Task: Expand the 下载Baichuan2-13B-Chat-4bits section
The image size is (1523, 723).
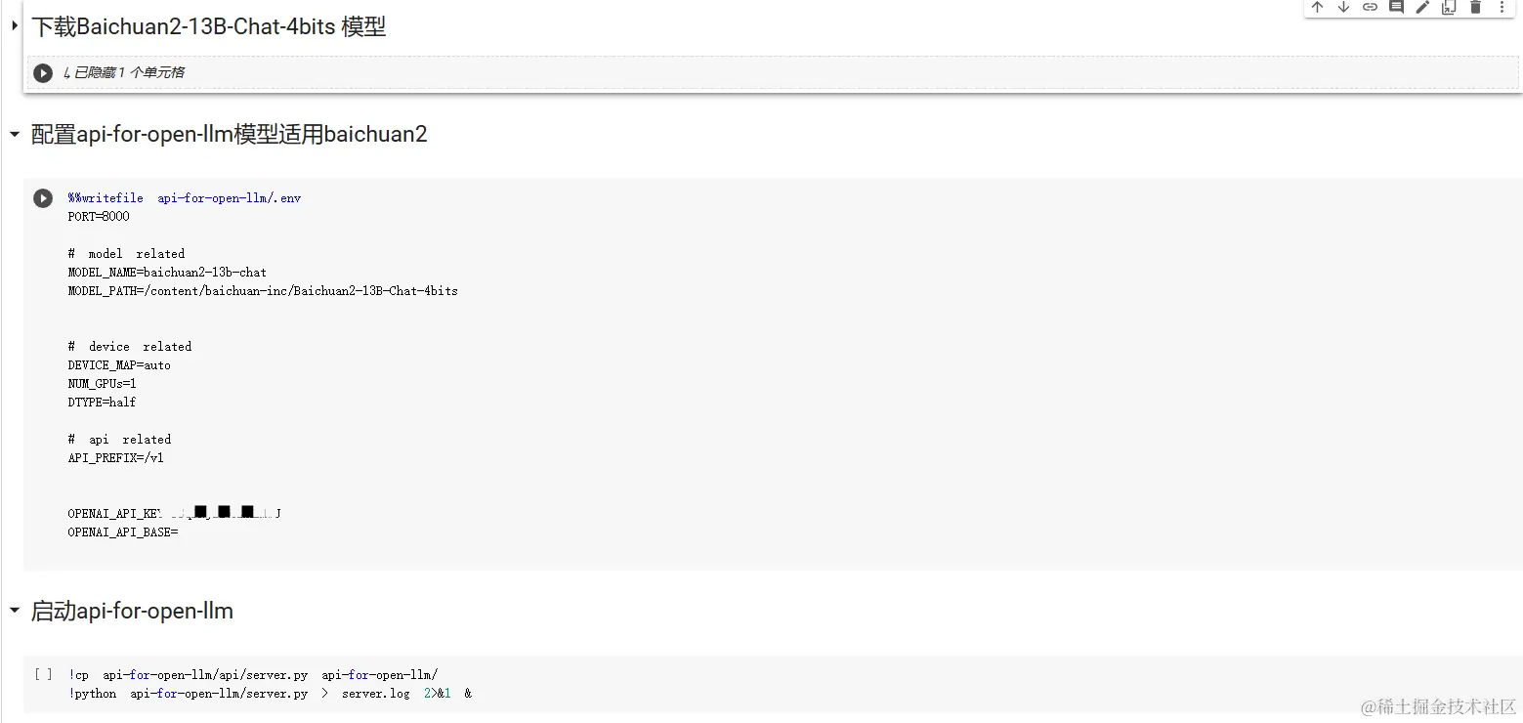Action: coord(15,25)
